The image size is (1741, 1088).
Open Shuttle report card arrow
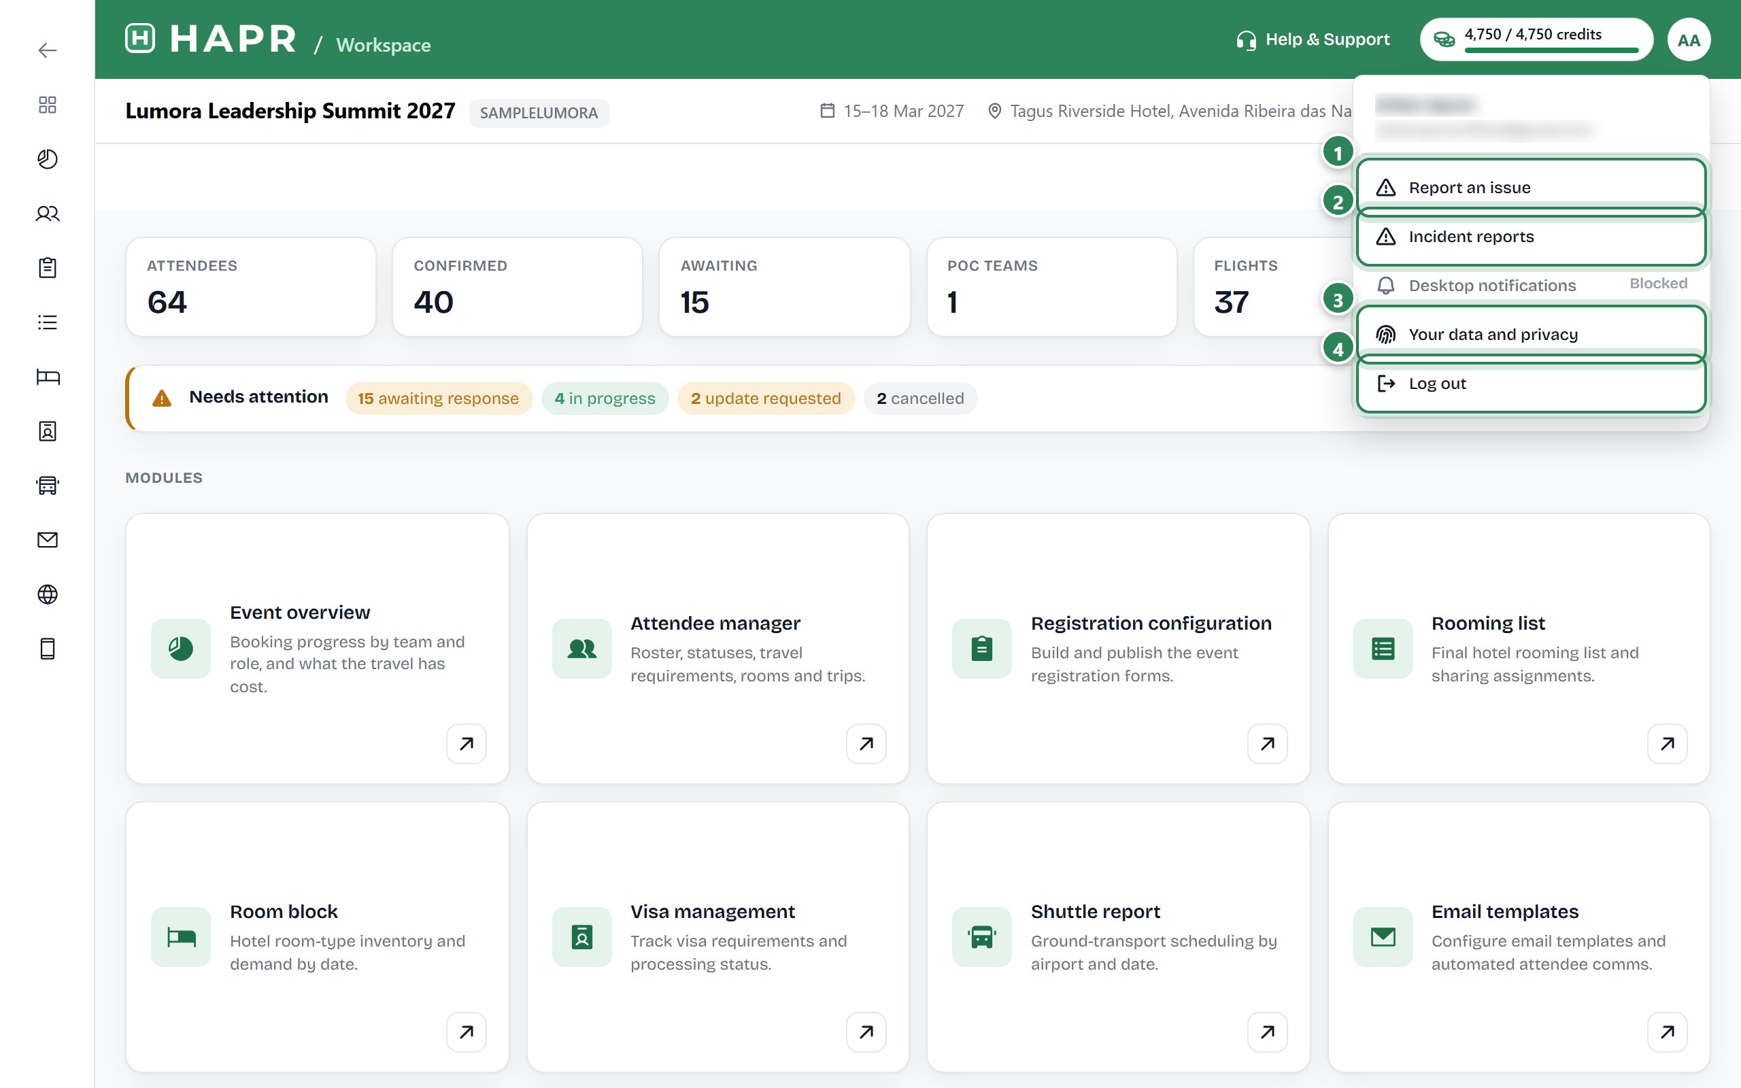[x=1267, y=1032]
